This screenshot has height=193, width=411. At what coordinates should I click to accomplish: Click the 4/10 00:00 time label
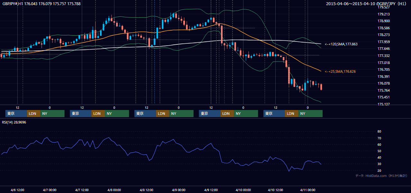(243, 190)
